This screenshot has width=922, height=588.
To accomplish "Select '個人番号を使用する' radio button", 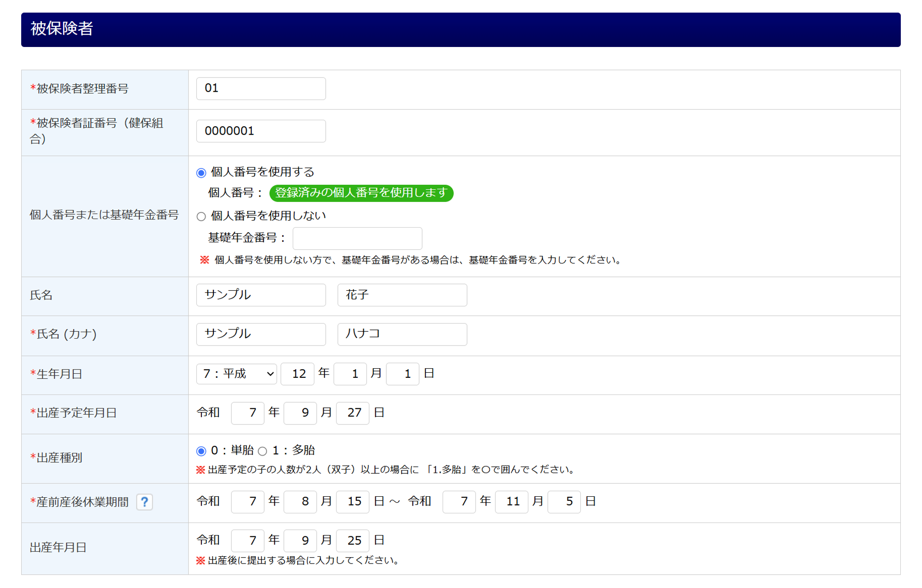I will (x=201, y=173).
